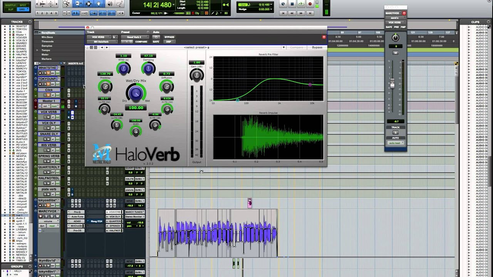Open the VOX VERB track selector dropdown

(x=98, y=37)
